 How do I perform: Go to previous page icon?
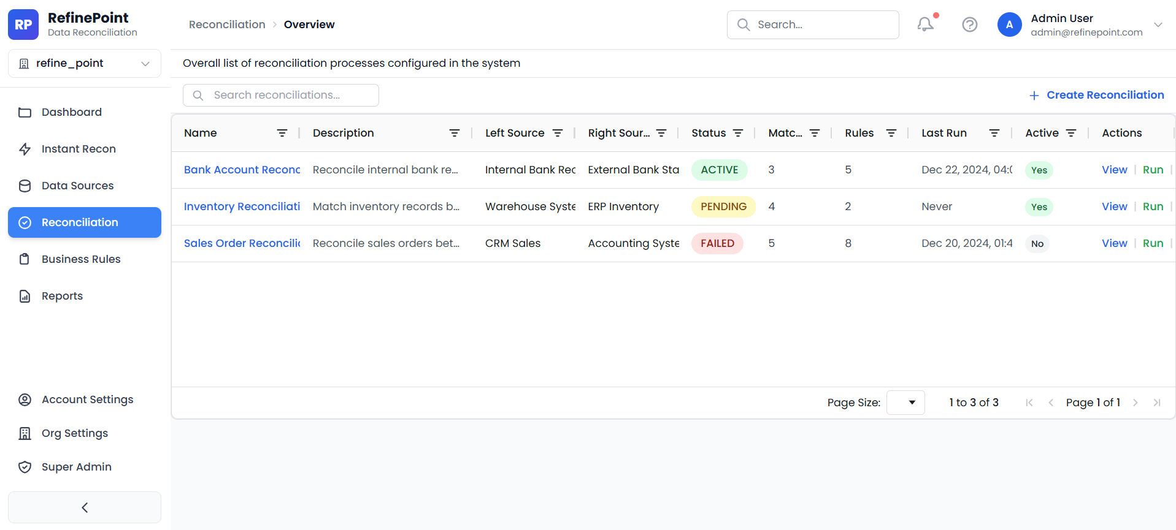1051,403
